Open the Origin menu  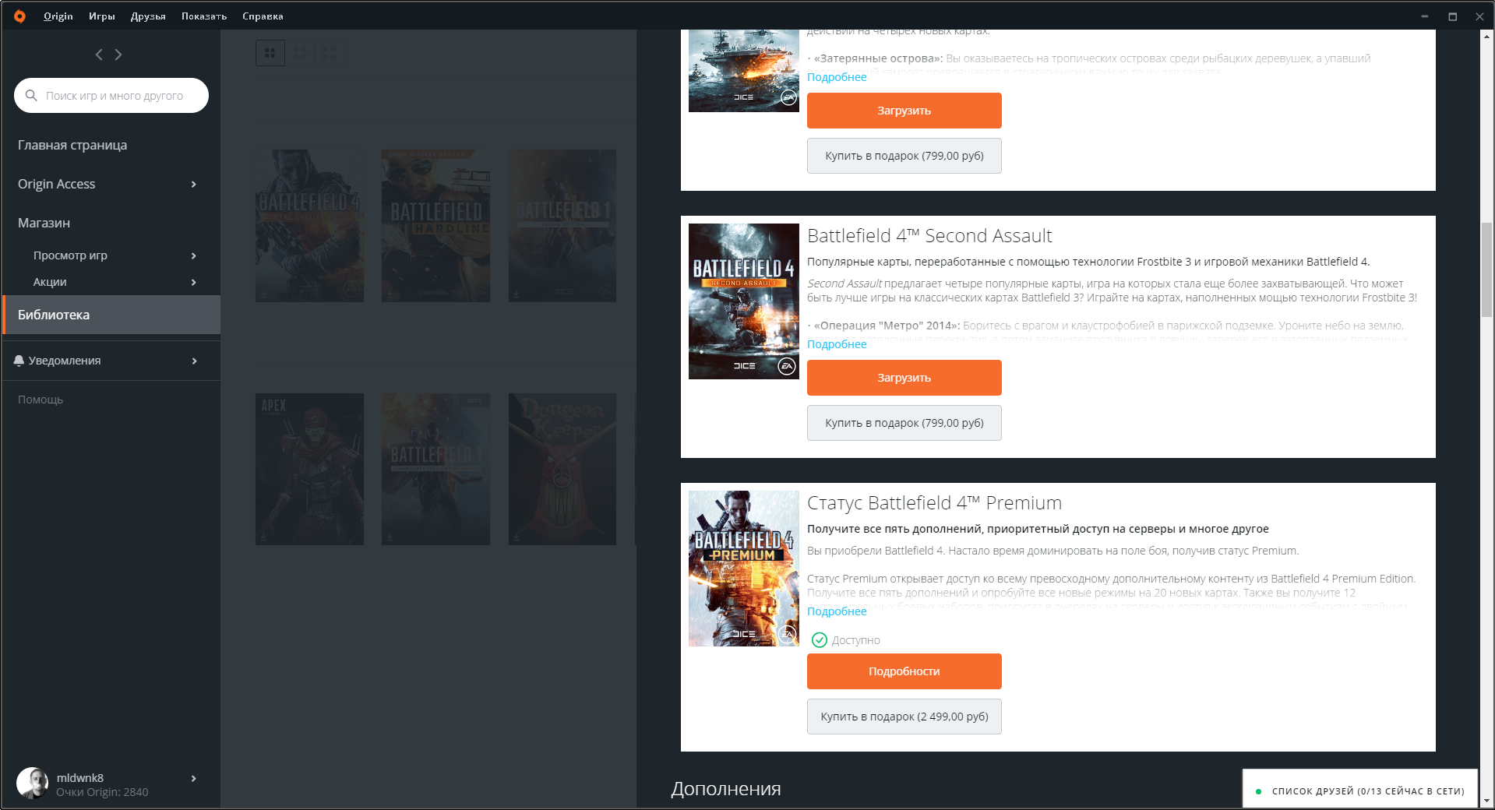[58, 16]
